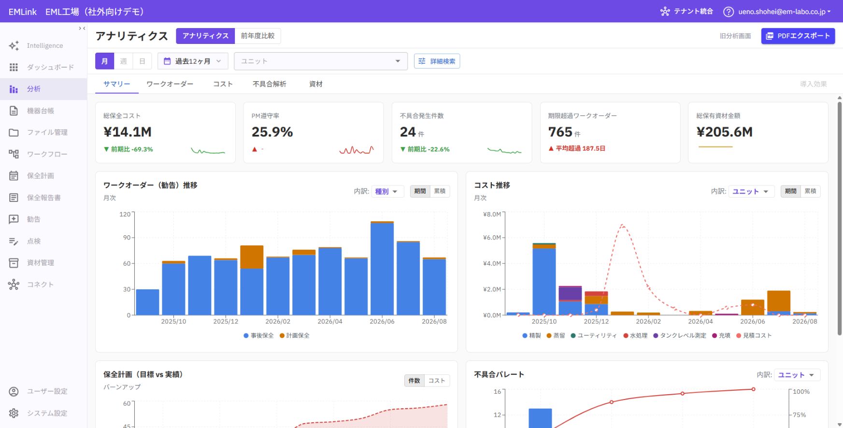Open the 種別 breakdown dropdown
This screenshot has height=428, width=843.
click(x=387, y=191)
